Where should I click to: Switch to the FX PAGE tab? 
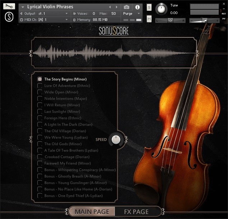coord(136,211)
